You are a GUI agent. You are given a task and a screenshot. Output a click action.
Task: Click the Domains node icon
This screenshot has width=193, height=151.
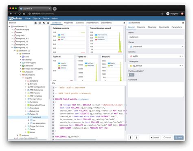(x=29, y=84)
